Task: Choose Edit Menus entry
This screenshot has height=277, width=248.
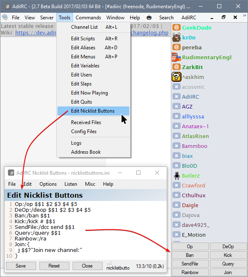Action: pos(93,57)
